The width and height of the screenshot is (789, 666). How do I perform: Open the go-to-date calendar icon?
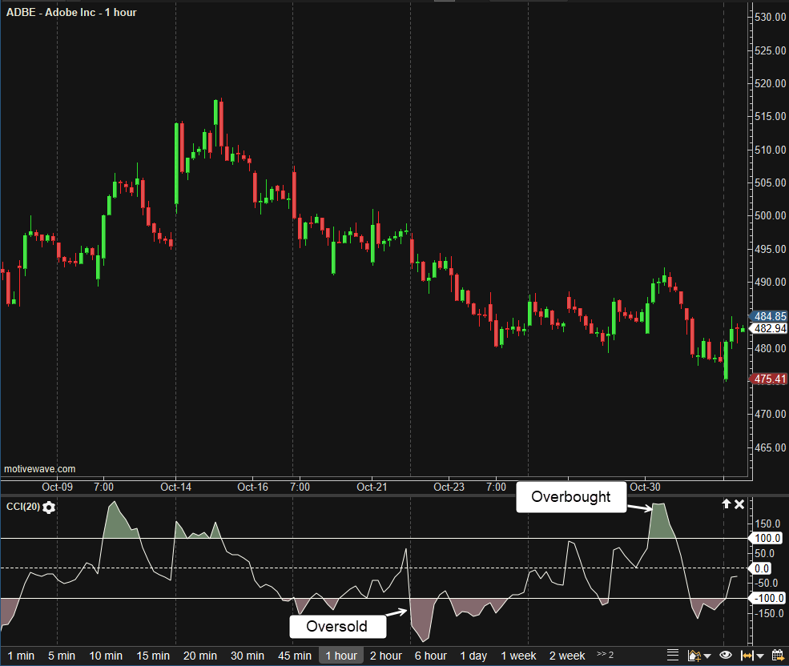(777, 656)
